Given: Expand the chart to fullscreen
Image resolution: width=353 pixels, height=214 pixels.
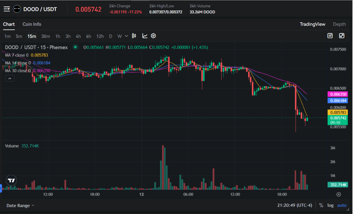Looking at the screenshot, I should pos(342,36).
